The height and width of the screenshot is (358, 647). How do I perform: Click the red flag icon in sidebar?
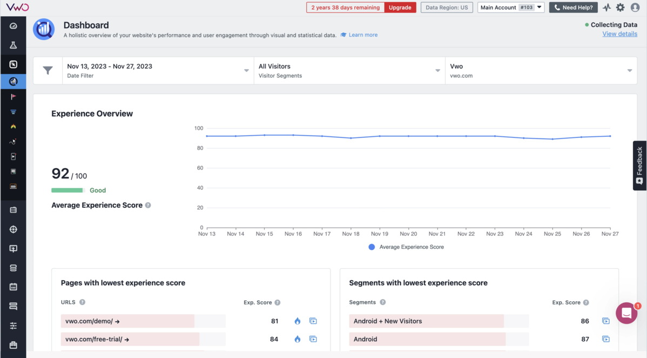pos(14,97)
